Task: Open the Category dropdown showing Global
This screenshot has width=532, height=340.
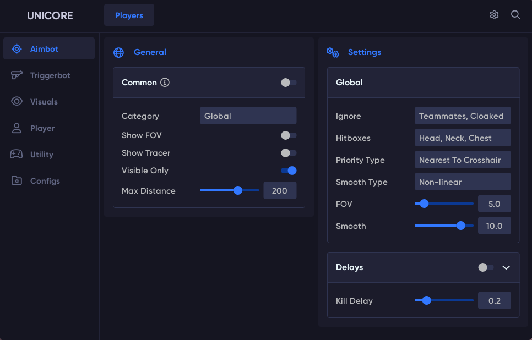Action: pyautogui.click(x=248, y=116)
